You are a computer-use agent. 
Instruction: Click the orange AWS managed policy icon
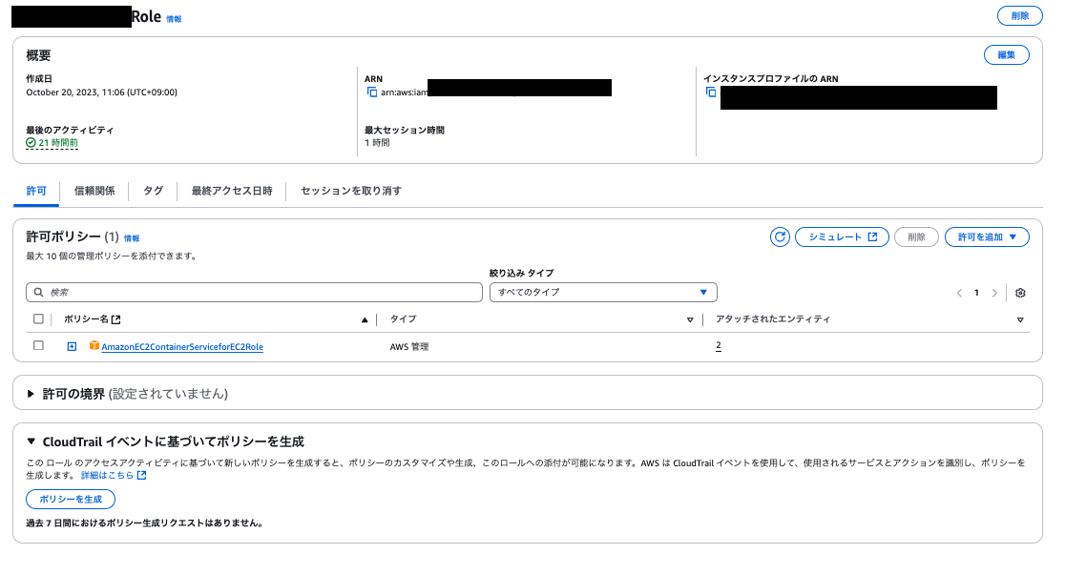click(94, 345)
